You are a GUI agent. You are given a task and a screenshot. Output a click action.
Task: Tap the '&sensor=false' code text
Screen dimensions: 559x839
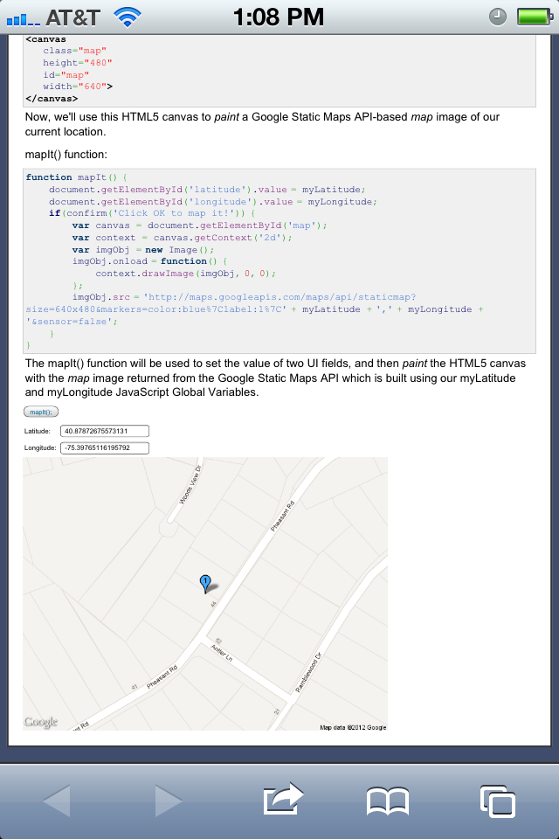click(71, 322)
